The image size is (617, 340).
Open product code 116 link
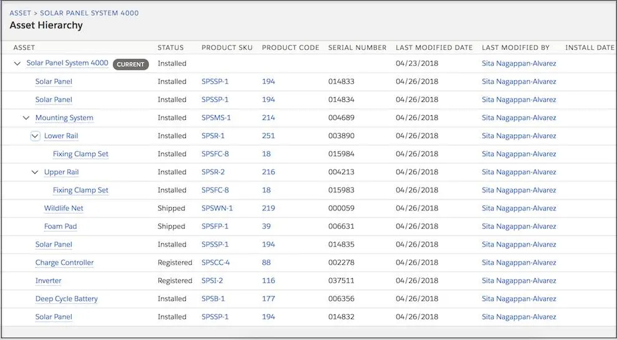[269, 280]
